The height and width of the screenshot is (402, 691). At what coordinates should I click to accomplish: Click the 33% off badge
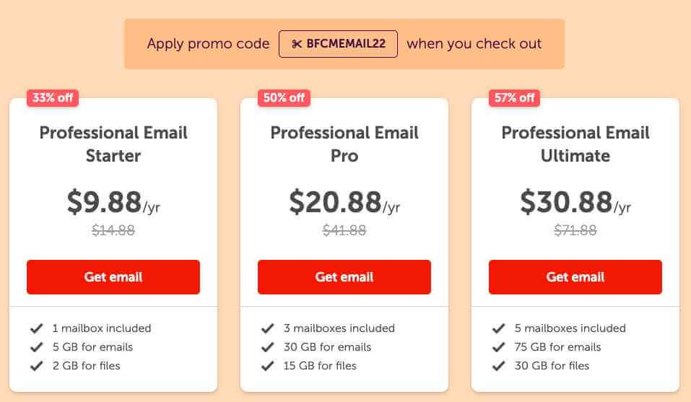(x=53, y=97)
